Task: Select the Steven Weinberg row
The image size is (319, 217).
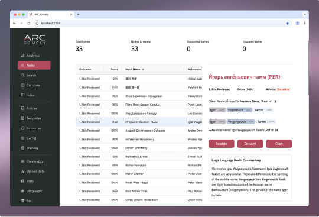Action: (139, 148)
